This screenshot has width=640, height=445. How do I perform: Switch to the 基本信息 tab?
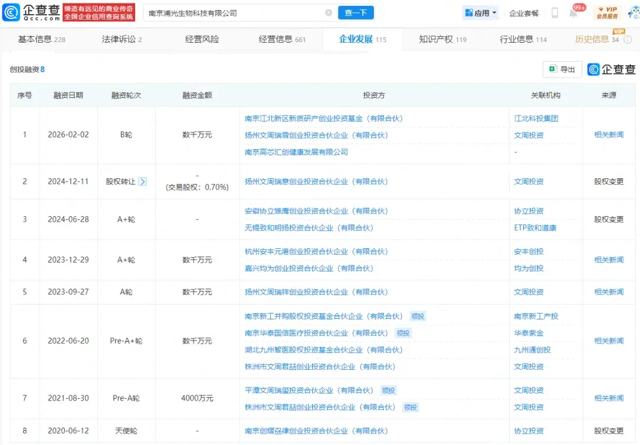[x=41, y=40]
